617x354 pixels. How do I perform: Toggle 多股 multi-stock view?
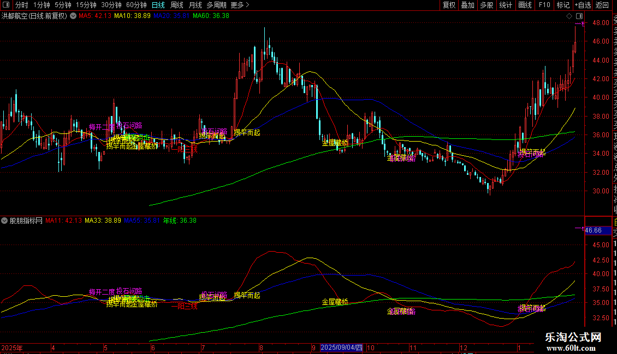(x=487, y=5)
